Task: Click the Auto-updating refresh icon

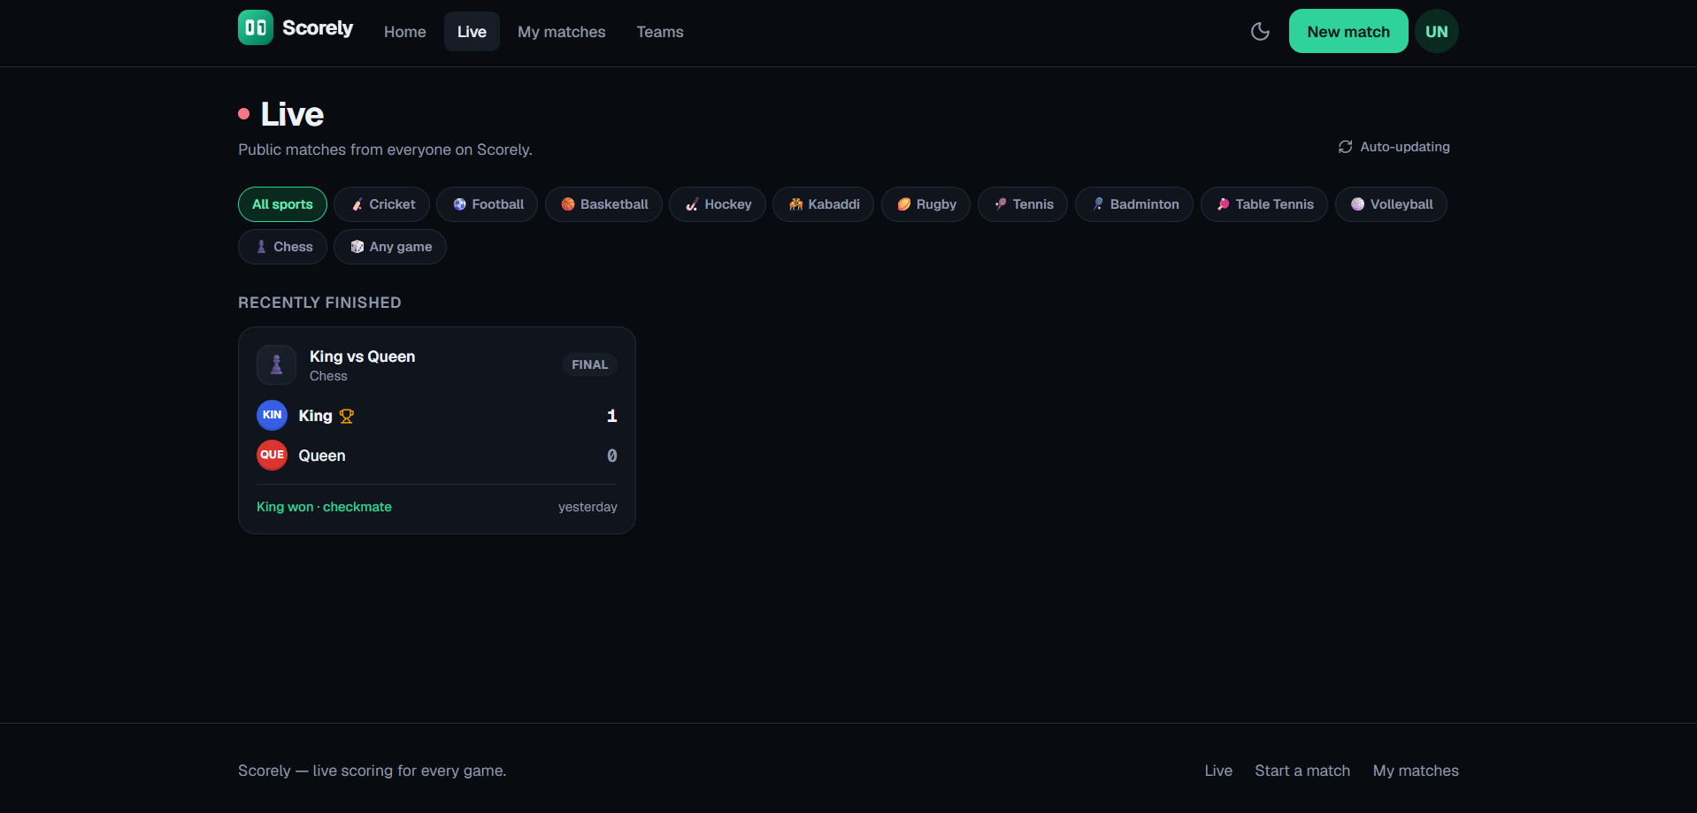Action: pyautogui.click(x=1345, y=147)
